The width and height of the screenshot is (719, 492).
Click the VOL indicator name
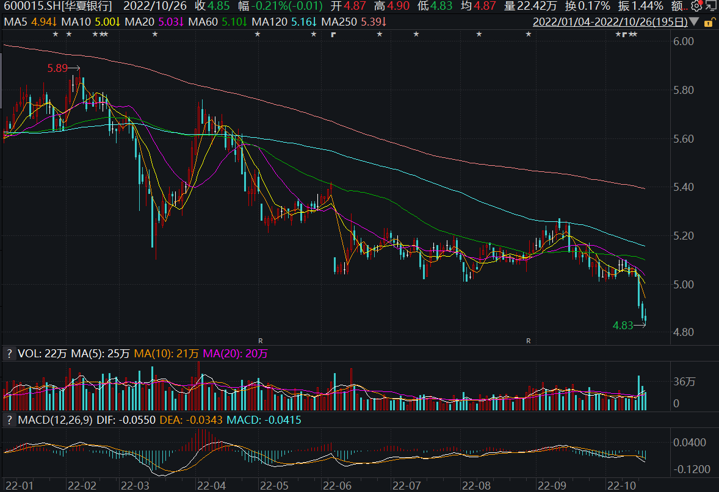click(x=27, y=353)
